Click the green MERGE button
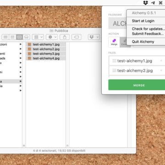165x165 pixels. [137, 85]
